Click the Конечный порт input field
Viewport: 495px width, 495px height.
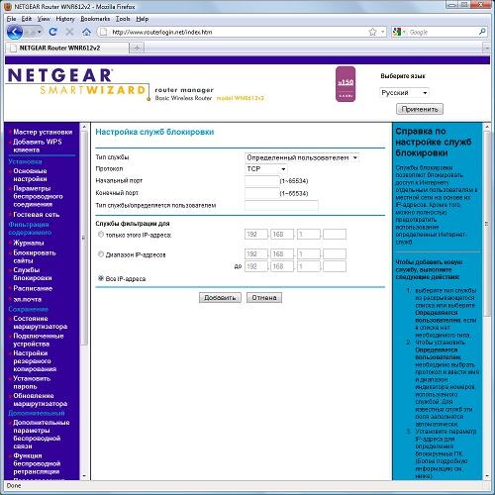[262, 193]
